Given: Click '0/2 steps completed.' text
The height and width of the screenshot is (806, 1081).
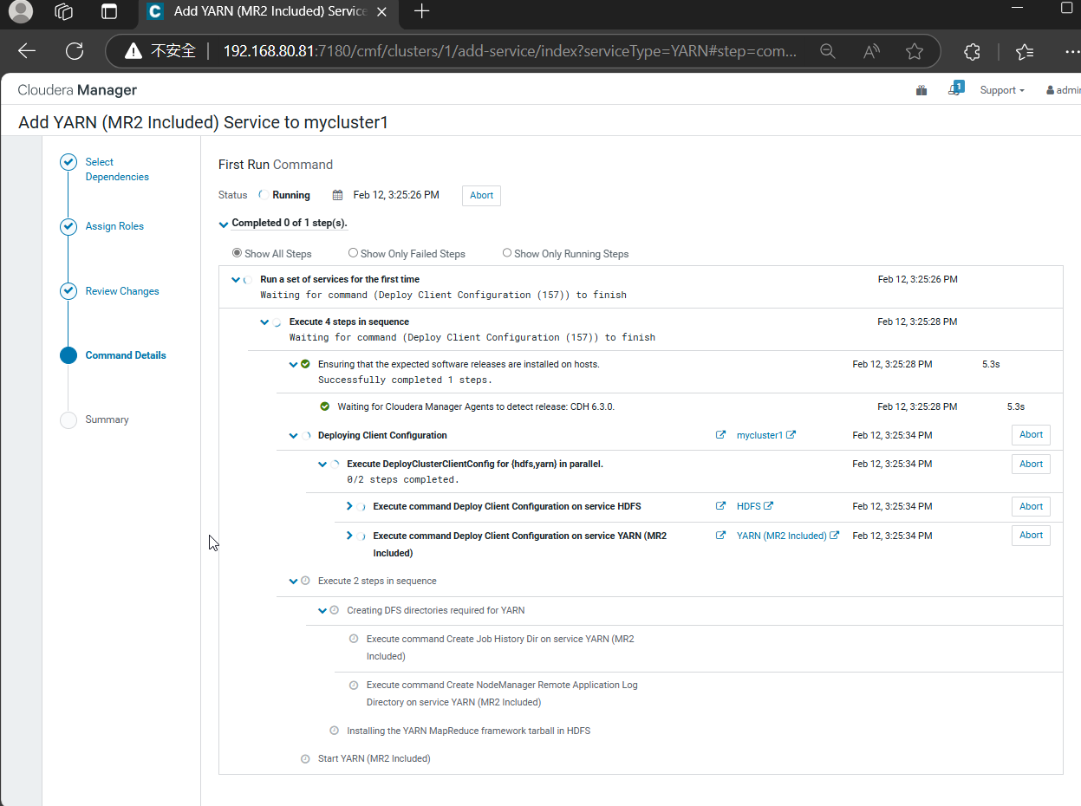Looking at the screenshot, I should click(402, 479).
